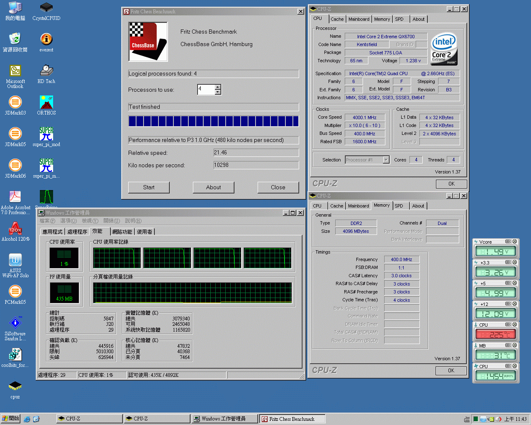Click the Core Speed value 4000.1 MHz
The width and height of the screenshot is (531, 425).
pos(365,117)
